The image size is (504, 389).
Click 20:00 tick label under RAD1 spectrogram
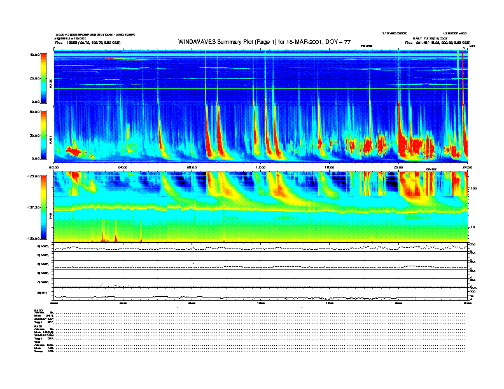[398, 167]
